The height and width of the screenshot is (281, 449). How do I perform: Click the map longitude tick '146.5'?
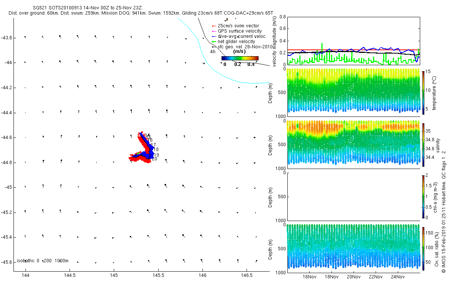point(247,275)
